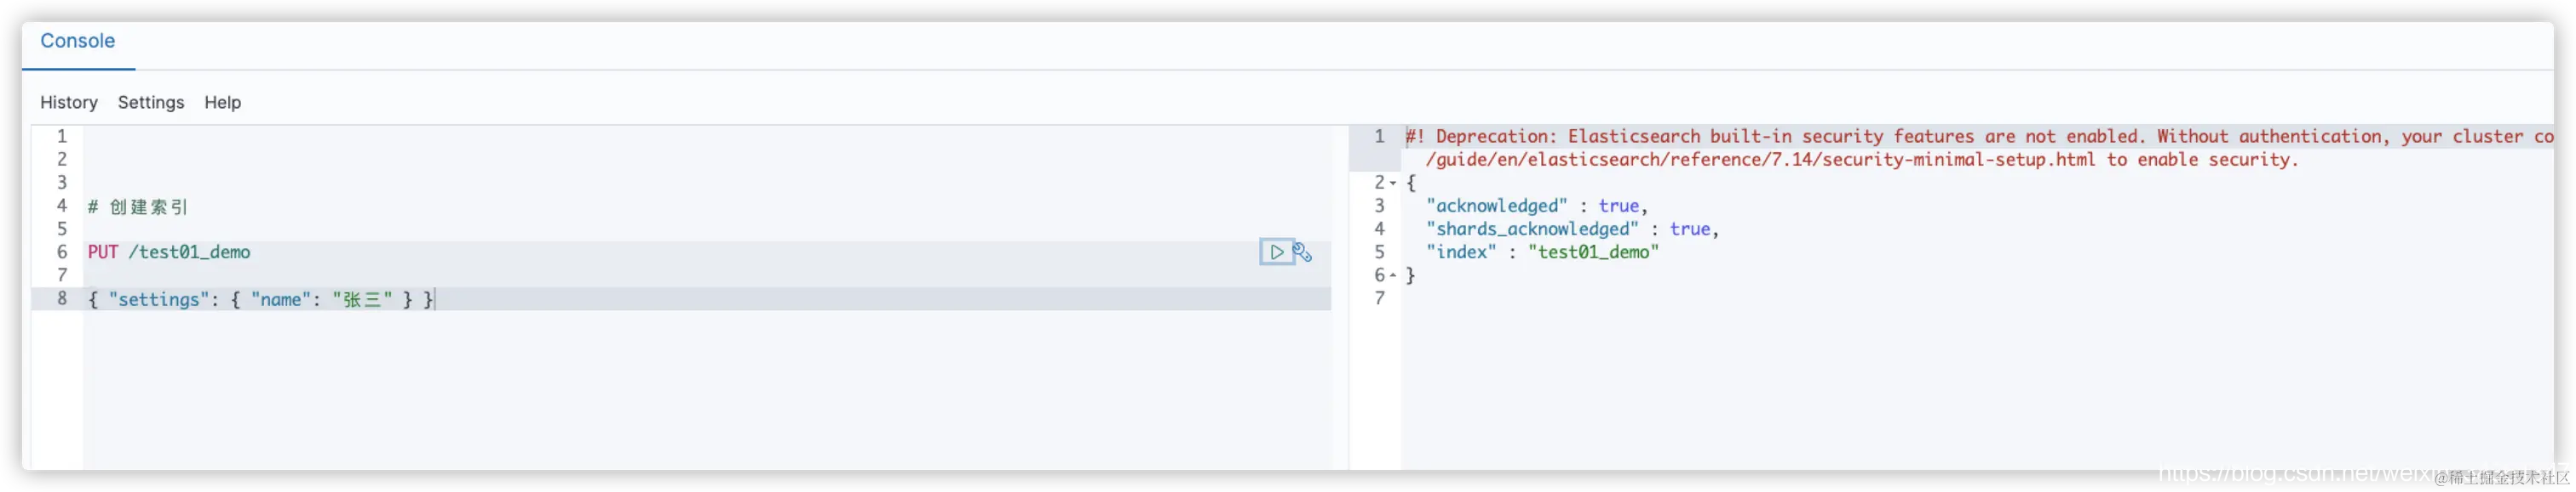
Task: Open Help menu
Action: [x=223, y=102]
